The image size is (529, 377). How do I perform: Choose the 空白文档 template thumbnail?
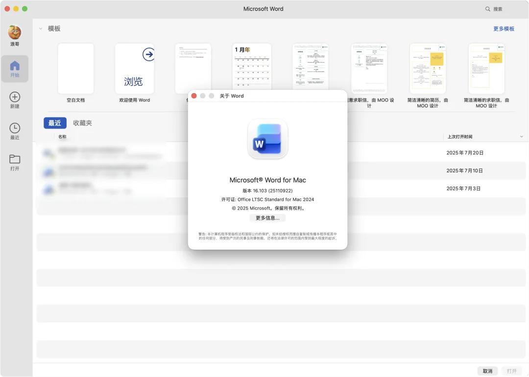pyautogui.click(x=75, y=69)
